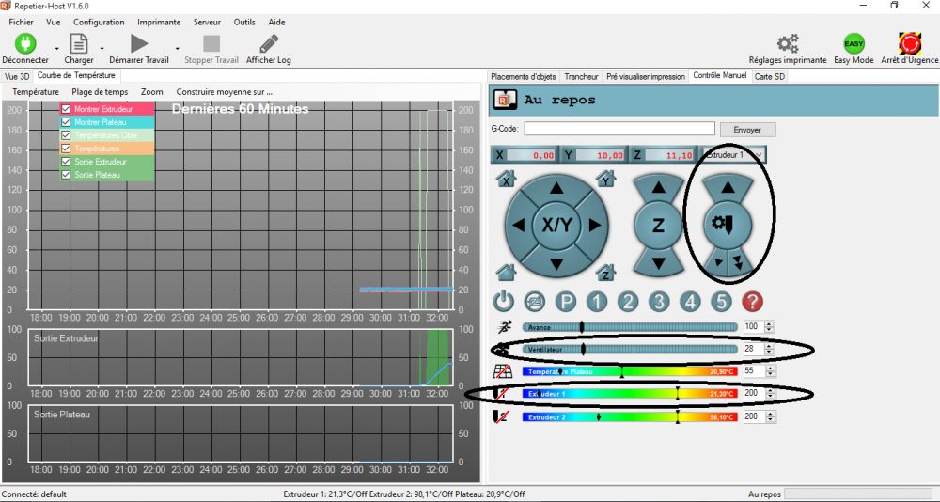Click the stop motor round icon
Viewport: 940px width, 502px height.
coord(535,301)
